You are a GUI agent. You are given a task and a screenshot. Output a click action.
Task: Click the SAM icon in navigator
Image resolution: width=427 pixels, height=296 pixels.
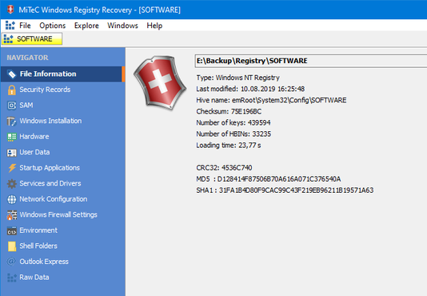pos(12,106)
